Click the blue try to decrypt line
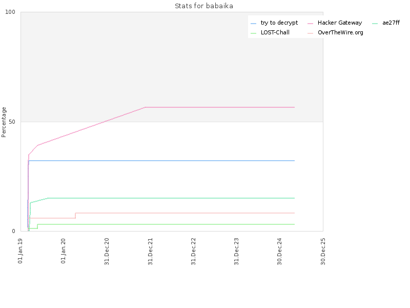 [161, 161]
